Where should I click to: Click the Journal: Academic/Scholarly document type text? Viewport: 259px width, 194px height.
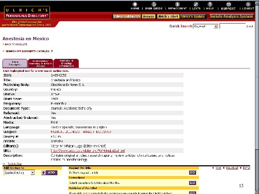(71, 108)
